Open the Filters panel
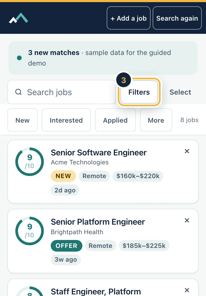Screen dimensions: 206x296 click(x=139, y=92)
